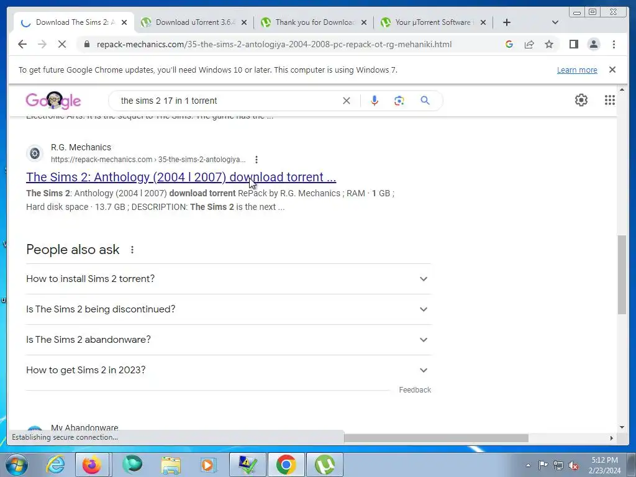Click the scroll up arrow

click(622, 89)
